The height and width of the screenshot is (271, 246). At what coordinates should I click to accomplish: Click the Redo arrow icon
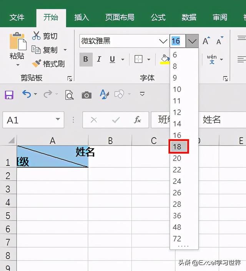[x=48, y=94]
